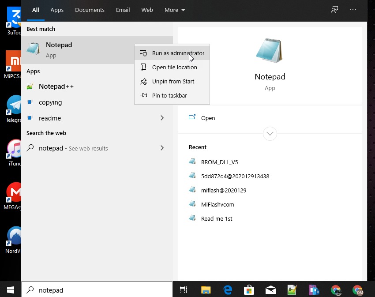This screenshot has height=297, width=375.
Task: Switch to the Web tab
Action: click(x=147, y=10)
